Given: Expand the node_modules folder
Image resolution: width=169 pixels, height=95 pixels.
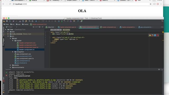Looking at the screenshot, I should pyautogui.click(x=8, y=34).
